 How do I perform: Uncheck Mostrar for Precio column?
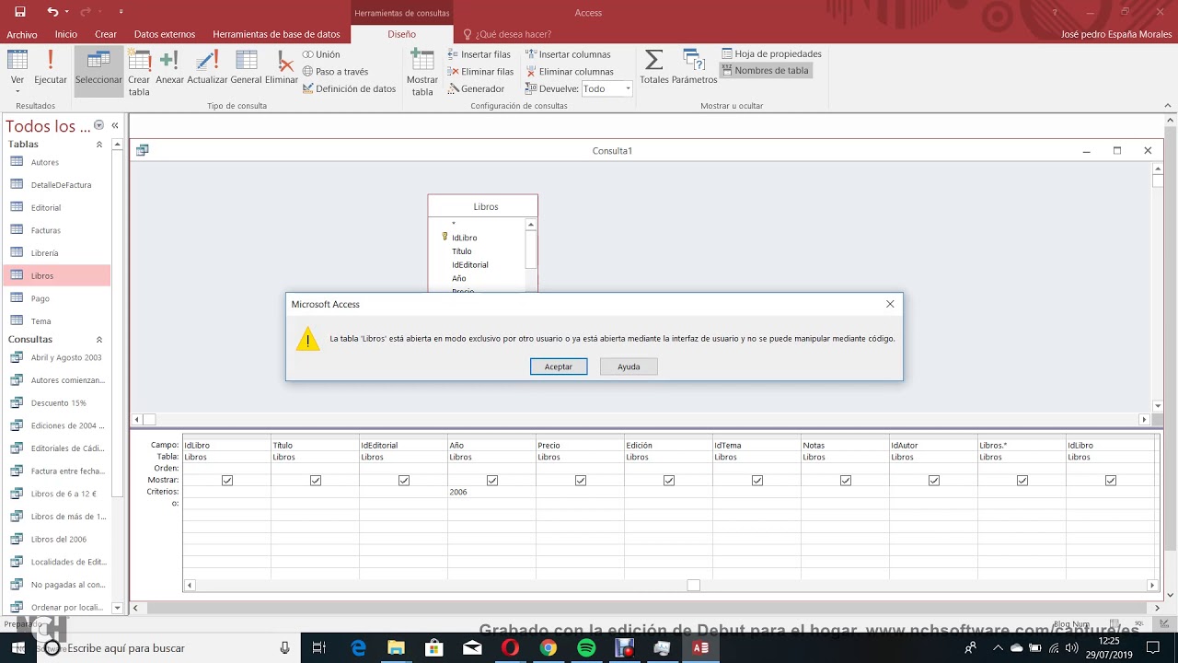point(581,481)
